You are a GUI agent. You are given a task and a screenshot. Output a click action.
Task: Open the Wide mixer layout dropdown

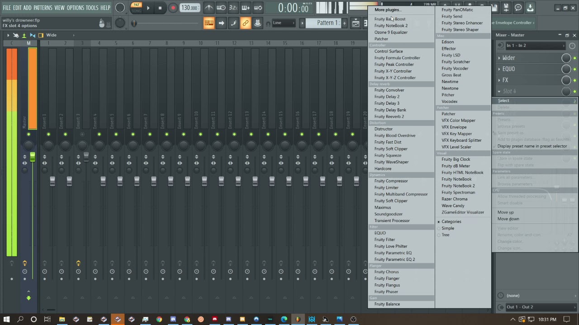59,35
